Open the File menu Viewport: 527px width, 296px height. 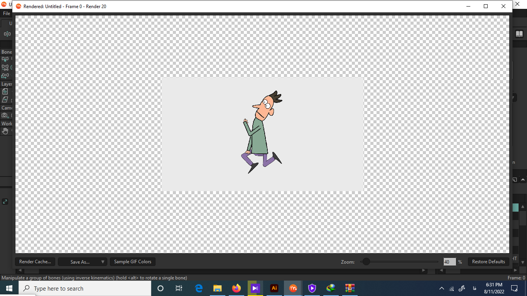click(x=6, y=13)
